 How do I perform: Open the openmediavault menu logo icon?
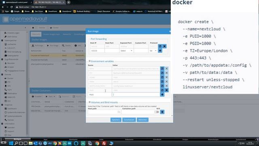coord(5,19)
